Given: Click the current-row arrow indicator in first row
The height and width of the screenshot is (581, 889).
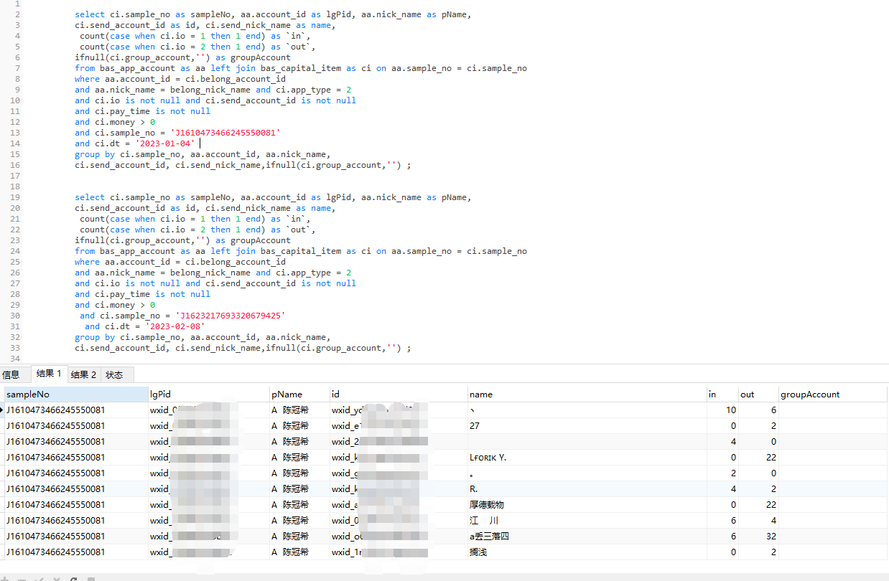Looking at the screenshot, I should click(x=2, y=410).
